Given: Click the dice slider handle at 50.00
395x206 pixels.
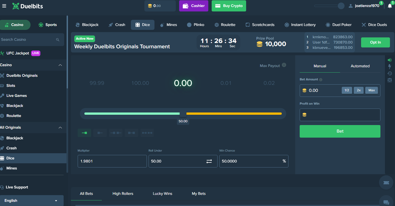Looking at the screenshot, I should pos(183,114).
